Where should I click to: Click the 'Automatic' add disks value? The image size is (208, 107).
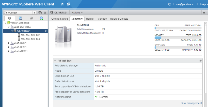[x=101, y=66]
